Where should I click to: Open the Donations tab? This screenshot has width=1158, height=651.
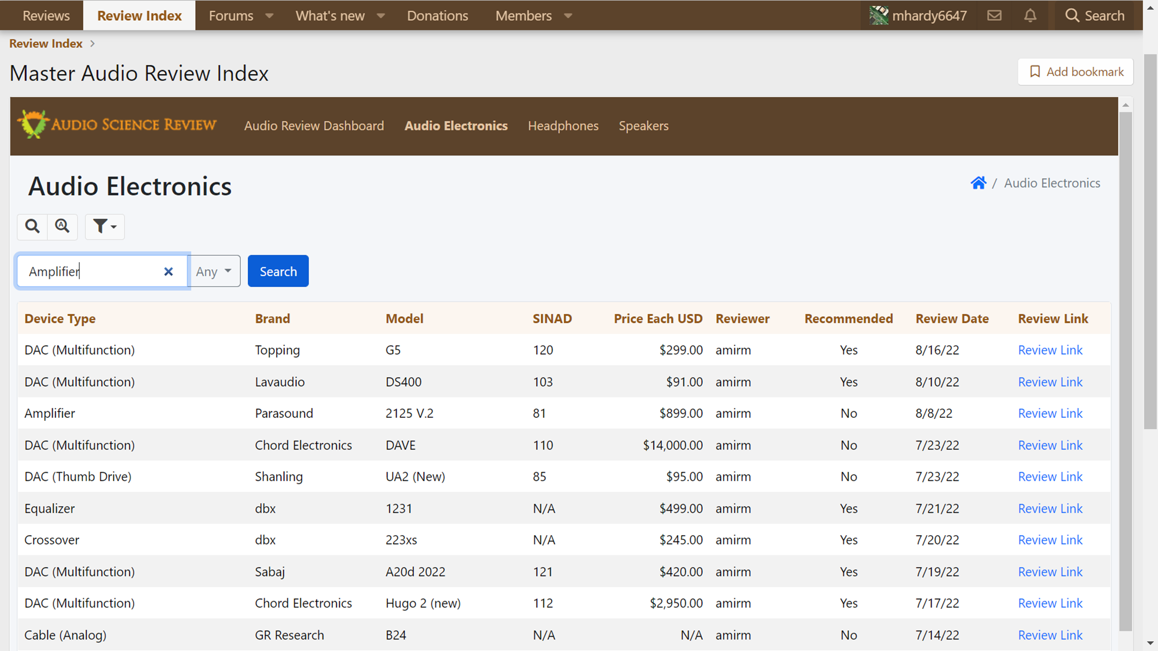coord(437,16)
